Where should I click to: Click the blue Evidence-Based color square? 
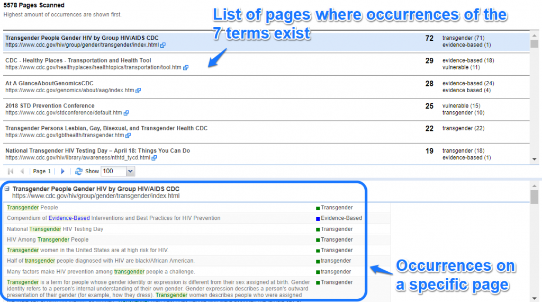tap(318, 219)
